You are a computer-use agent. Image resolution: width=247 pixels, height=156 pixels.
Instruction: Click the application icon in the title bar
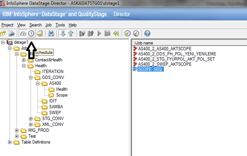coord(2,3)
